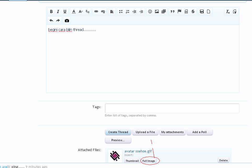Screen dimensions: 252x168
Task: Toggle bold formatting in editor toolbar
Action: pyautogui.click(x=51, y=11)
